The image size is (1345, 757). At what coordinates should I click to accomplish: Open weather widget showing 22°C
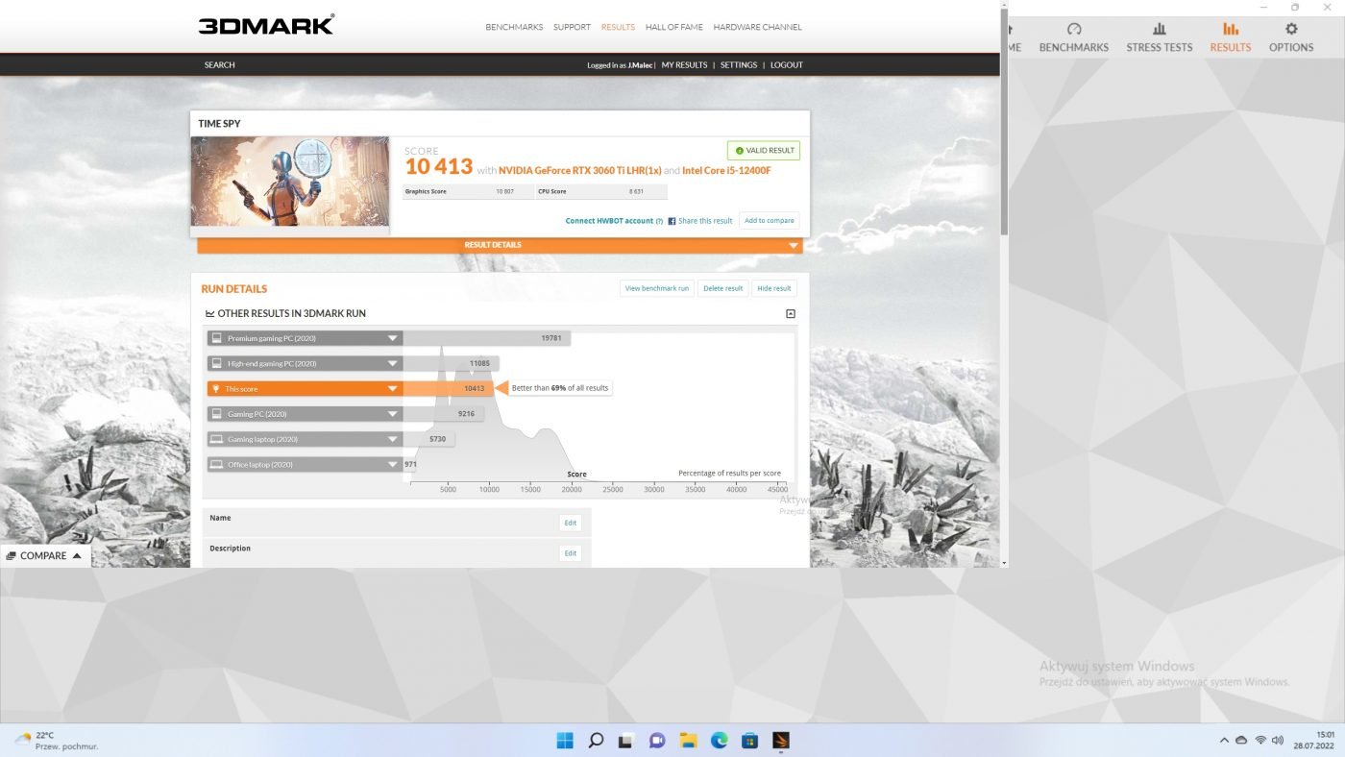pyautogui.click(x=56, y=740)
